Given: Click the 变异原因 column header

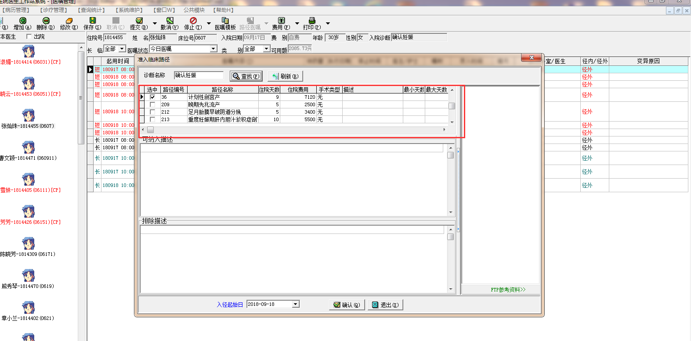Looking at the screenshot, I should click(648, 61).
